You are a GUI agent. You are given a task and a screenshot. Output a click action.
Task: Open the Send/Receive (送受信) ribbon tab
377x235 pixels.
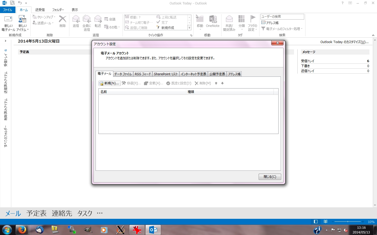(x=40, y=10)
